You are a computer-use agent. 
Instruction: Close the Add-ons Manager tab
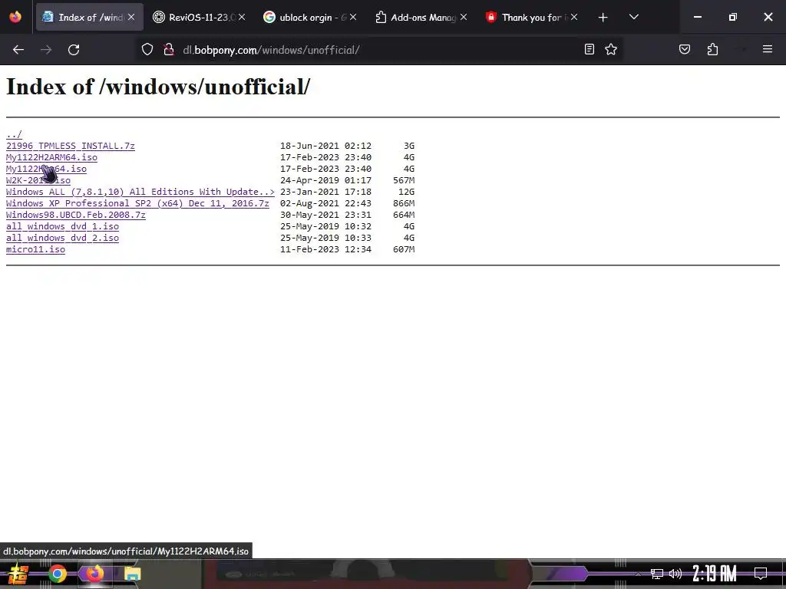[x=464, y=17]
